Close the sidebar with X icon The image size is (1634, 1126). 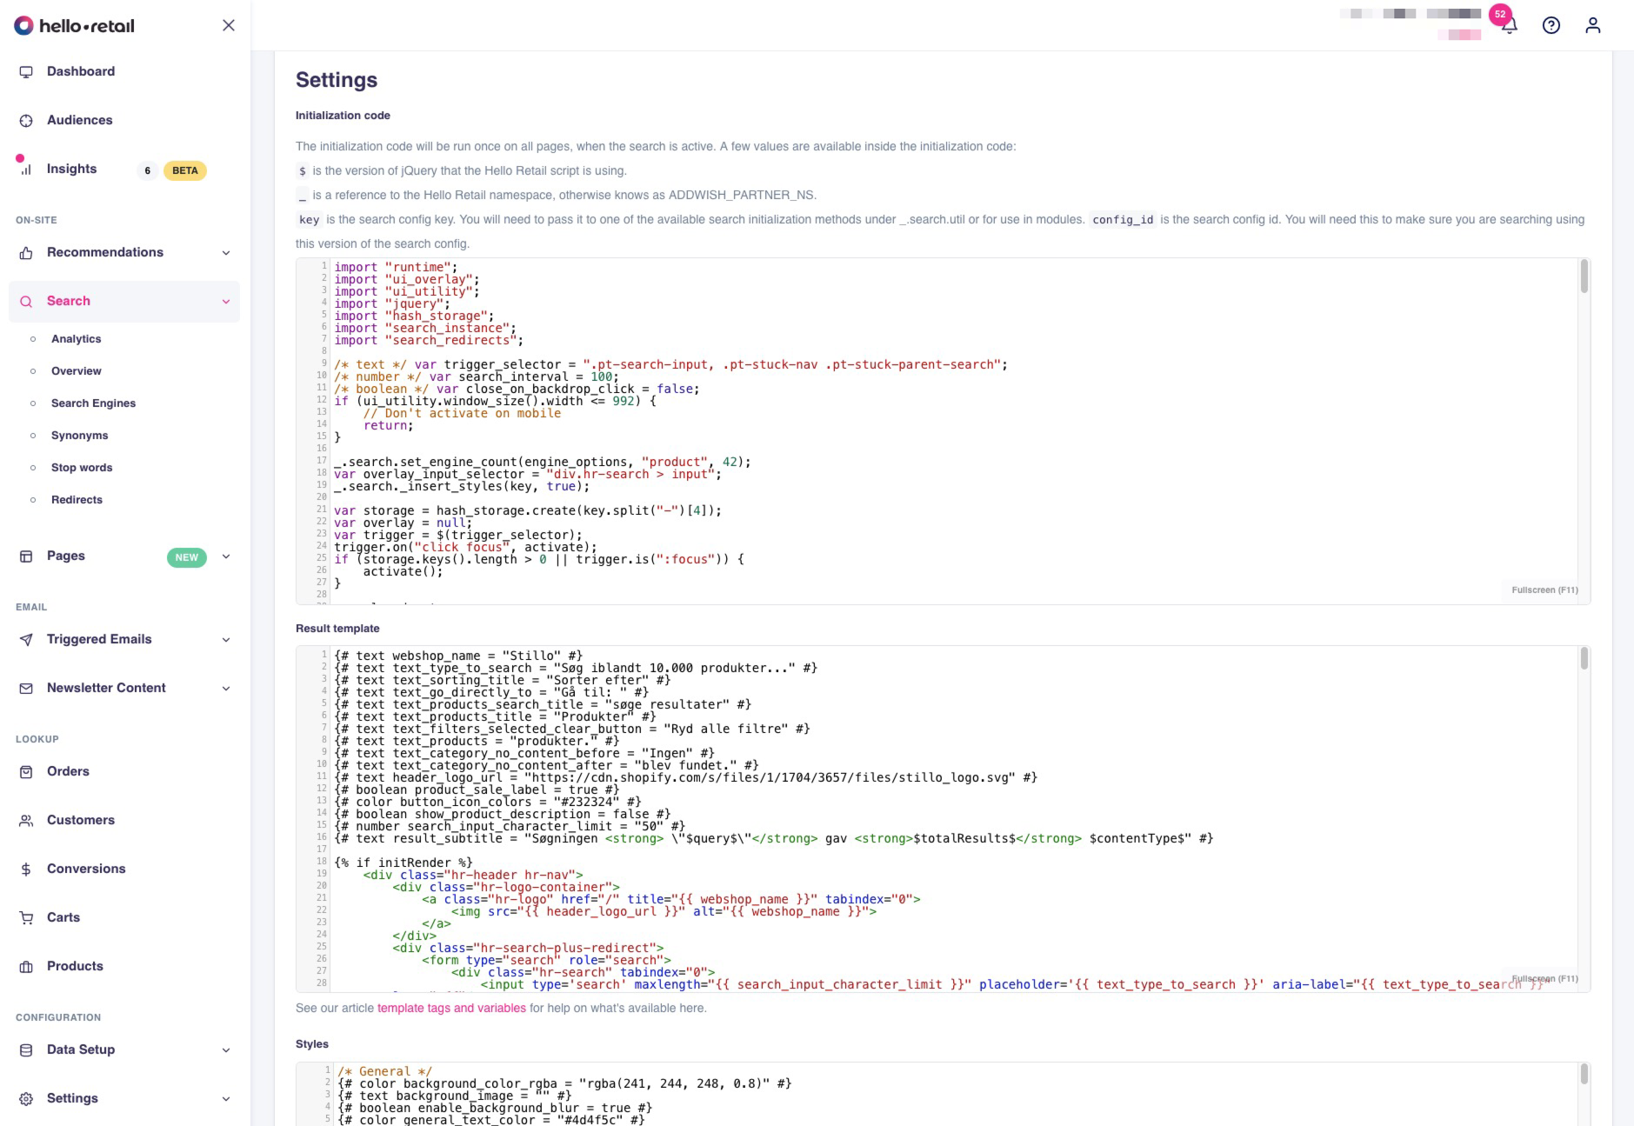click(229, 25)
